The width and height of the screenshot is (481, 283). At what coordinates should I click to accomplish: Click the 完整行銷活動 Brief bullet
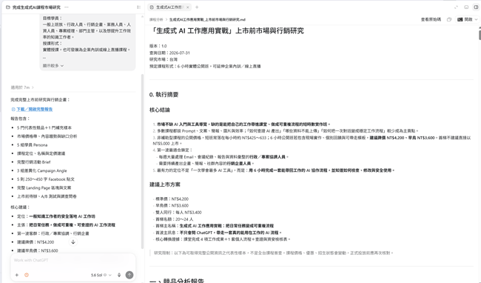(x=34, y=162)
